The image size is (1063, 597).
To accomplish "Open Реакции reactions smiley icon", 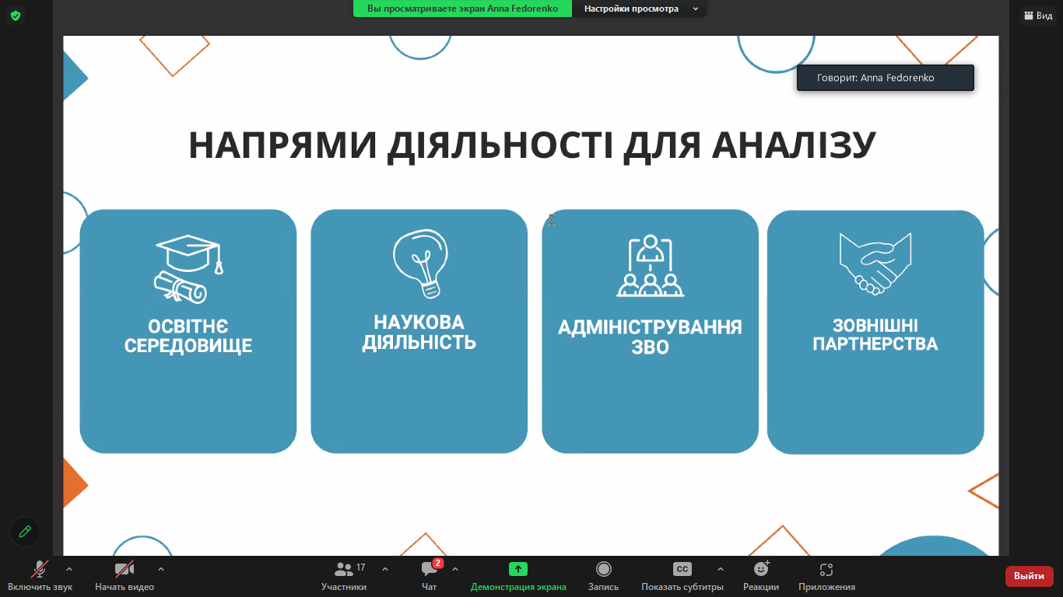I will pyautogui.click(x=762, y=569).
